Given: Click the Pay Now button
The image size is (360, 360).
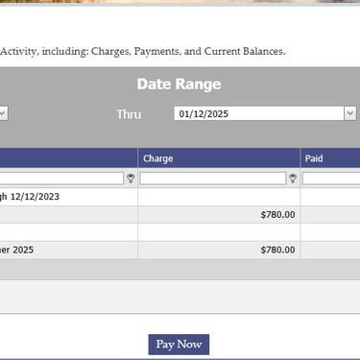Looking at the screenshot, I should [x=179, y=345].
